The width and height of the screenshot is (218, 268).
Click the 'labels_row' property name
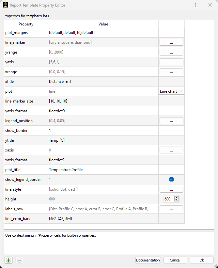[14, 209]
